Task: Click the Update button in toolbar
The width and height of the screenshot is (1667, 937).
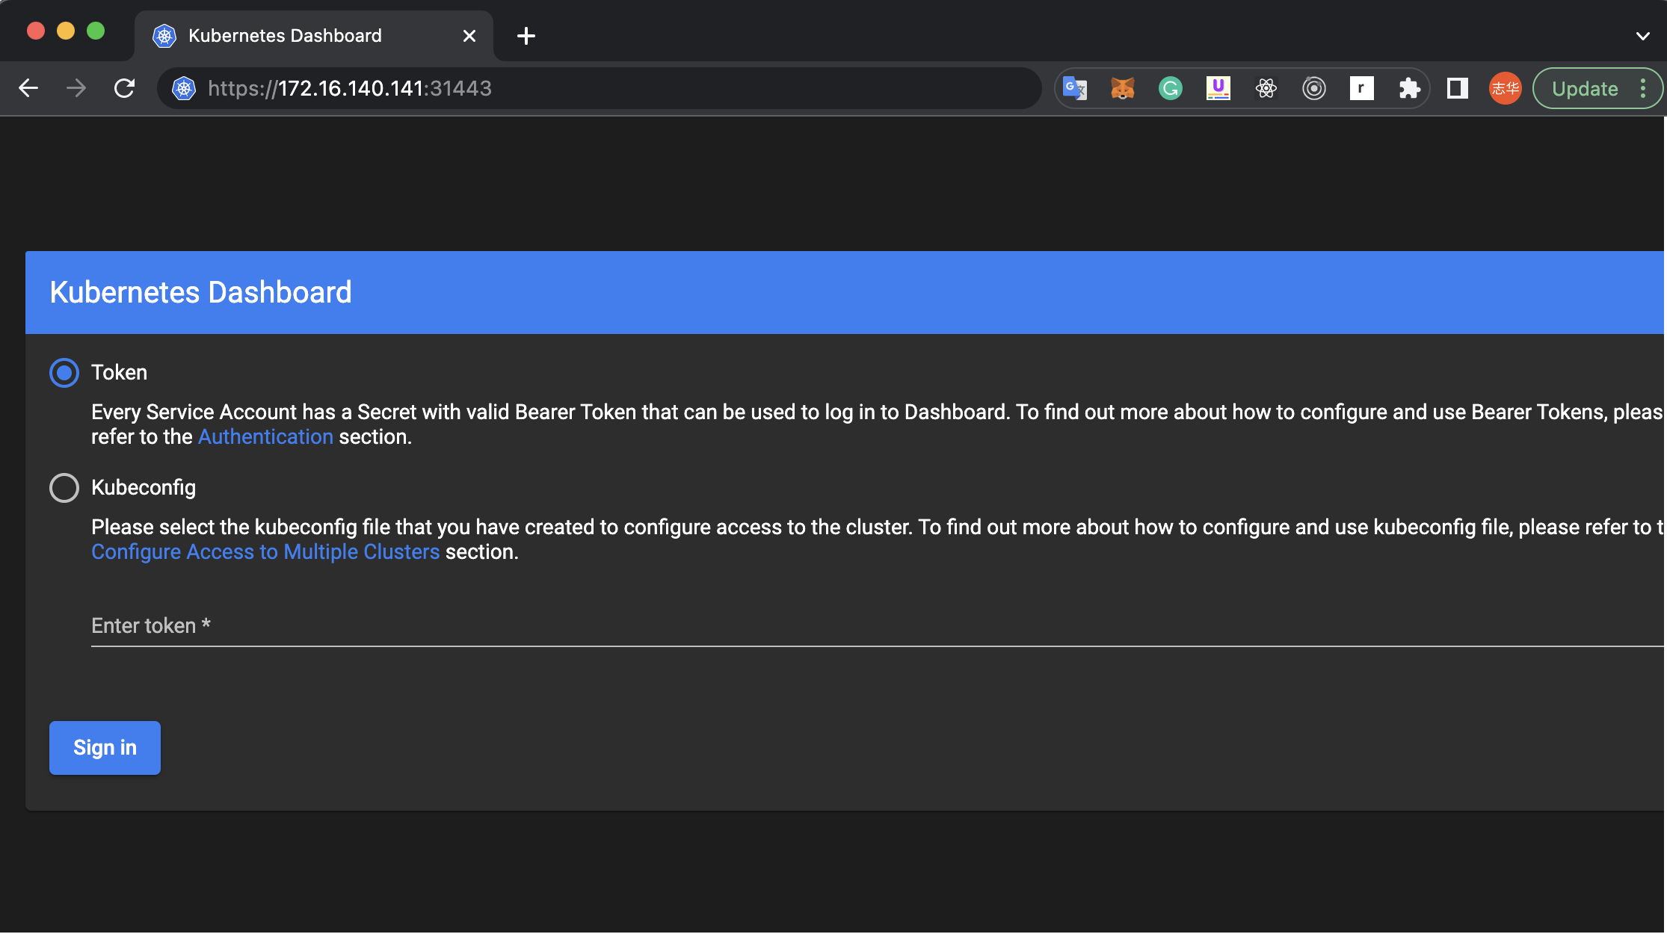Action: tap(1585, 88)
